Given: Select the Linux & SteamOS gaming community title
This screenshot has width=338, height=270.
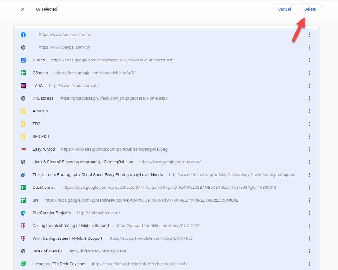Looking at the screenshot, I should [83, 162].
